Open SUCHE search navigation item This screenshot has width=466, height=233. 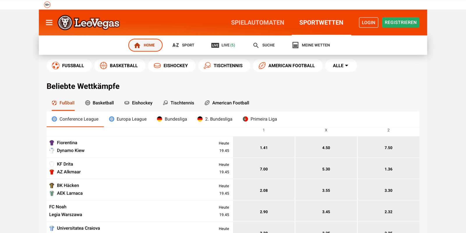264,45
